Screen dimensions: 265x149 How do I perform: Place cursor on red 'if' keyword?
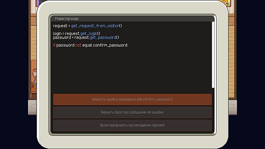(54, 45)
